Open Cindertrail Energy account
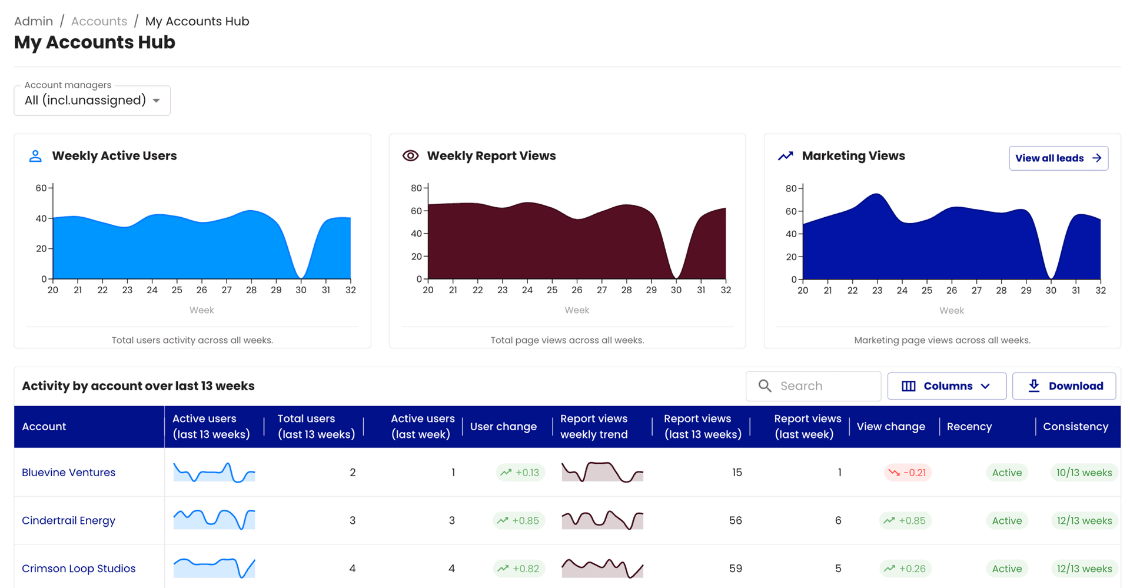Viewport: 1130px width, 588px height. click(68, 520)
